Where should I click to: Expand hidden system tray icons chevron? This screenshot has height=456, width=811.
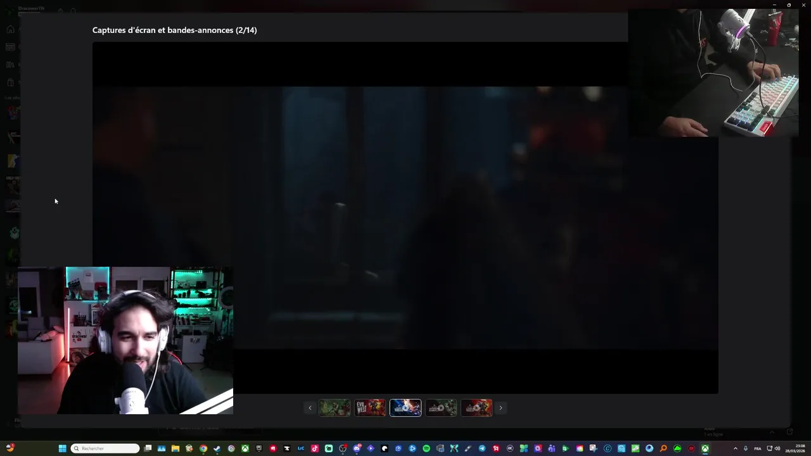pos(736,448)
